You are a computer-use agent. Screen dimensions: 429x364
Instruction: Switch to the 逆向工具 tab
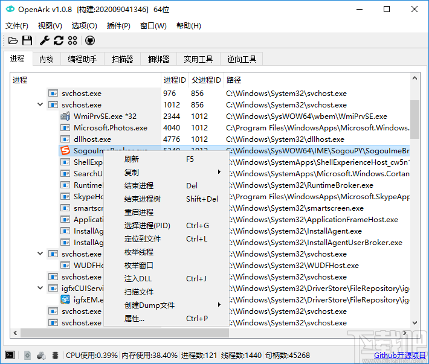242,59
